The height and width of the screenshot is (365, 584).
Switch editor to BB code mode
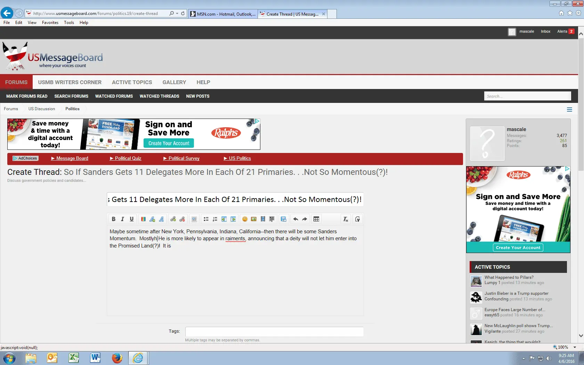click(x=357, y=219)
